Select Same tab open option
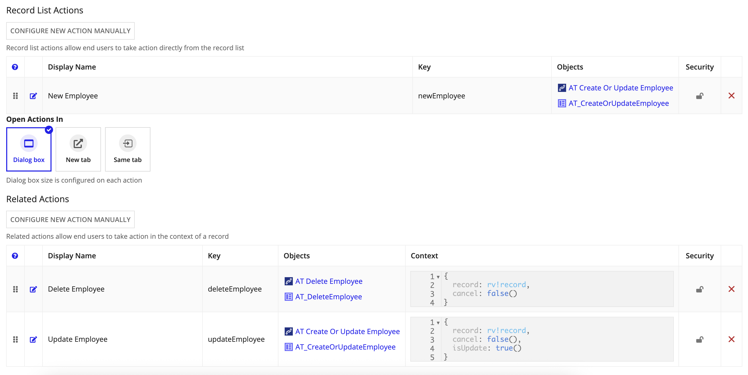The image size is (748, 375). click(x=127, y=149)
